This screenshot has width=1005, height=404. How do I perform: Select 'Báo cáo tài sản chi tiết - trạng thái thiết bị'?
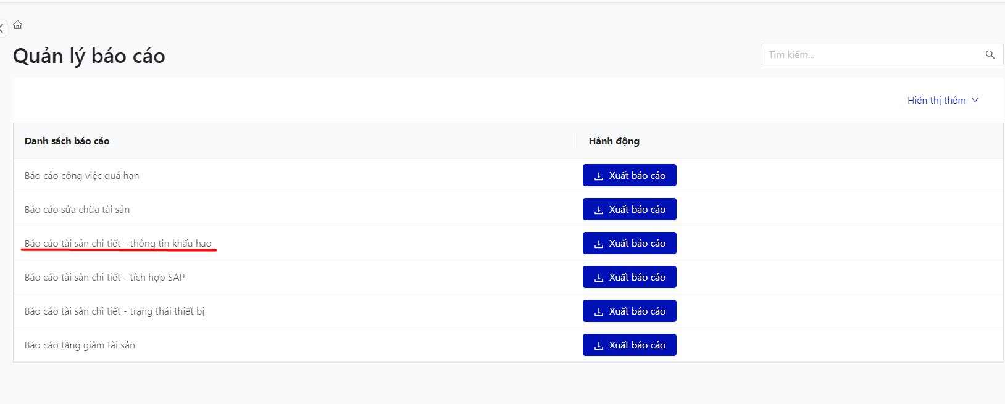(x=114, y=311)
